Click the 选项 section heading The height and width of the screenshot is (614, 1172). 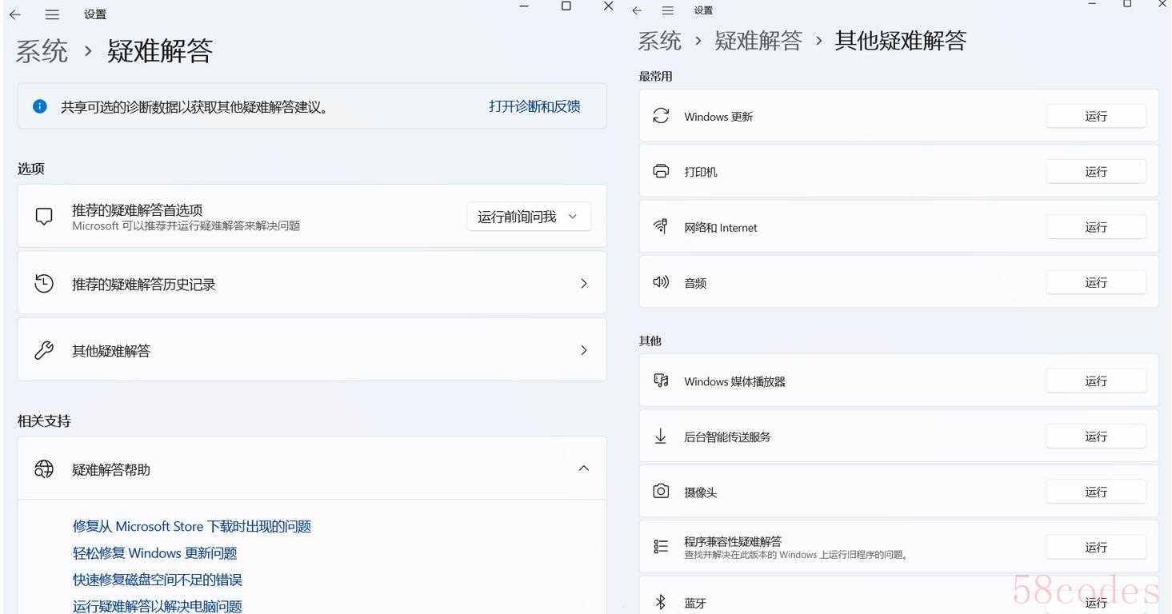click(31, 168)
